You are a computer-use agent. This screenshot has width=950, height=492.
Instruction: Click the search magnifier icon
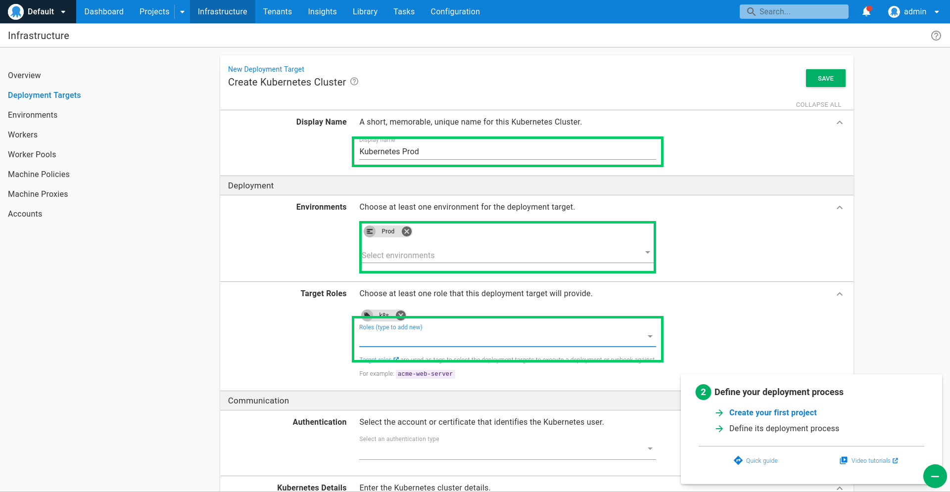click(751, 11)
